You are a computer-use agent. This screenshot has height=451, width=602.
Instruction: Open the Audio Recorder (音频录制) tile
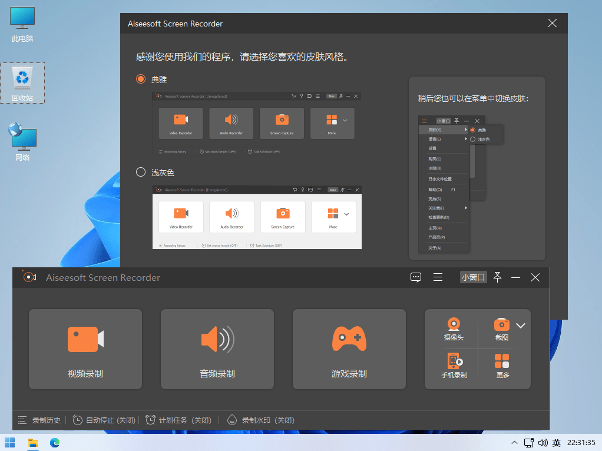pos(217,349)
